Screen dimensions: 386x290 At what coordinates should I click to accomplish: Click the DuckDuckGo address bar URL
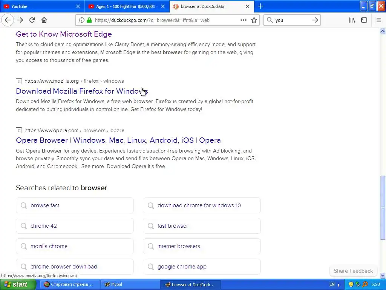tap(152, 20)
